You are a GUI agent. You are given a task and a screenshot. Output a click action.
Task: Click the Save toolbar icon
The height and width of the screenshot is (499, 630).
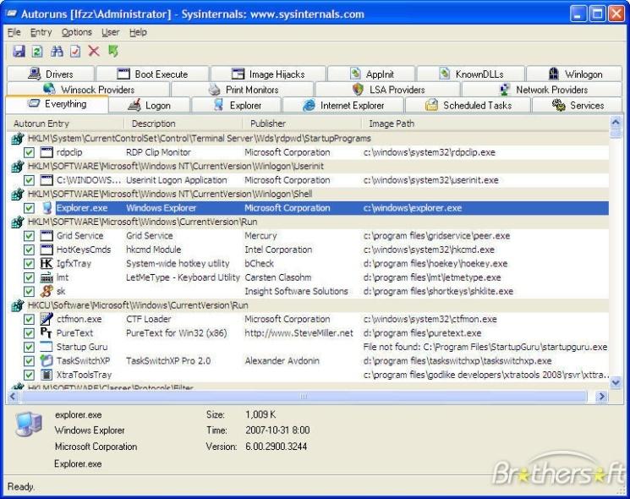19,51
